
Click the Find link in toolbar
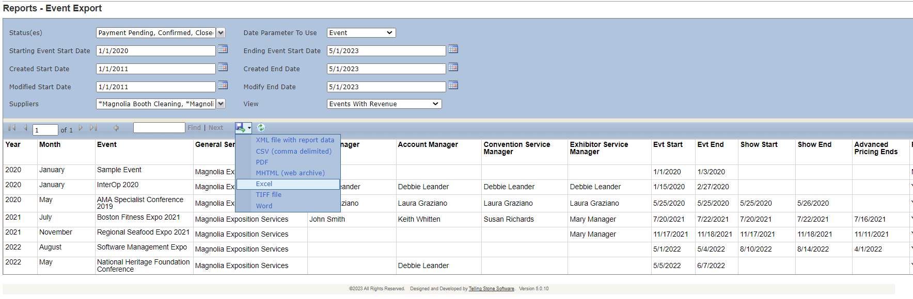tap(194, 128)
